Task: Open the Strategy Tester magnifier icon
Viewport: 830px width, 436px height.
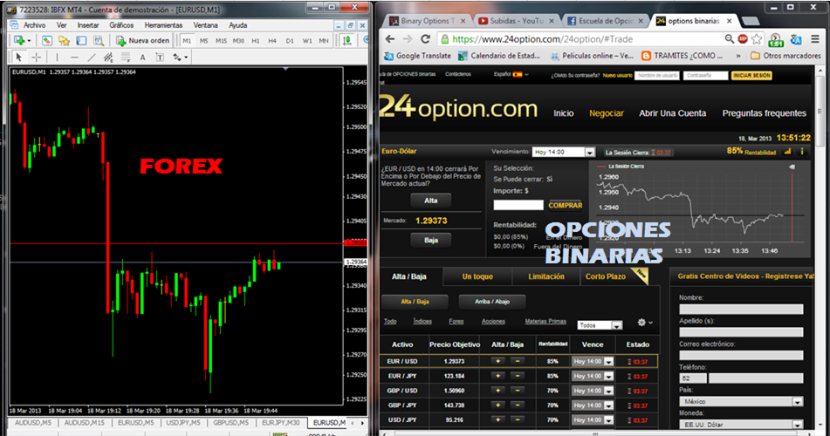Action: pyautogui.click(x=99, y=40)
